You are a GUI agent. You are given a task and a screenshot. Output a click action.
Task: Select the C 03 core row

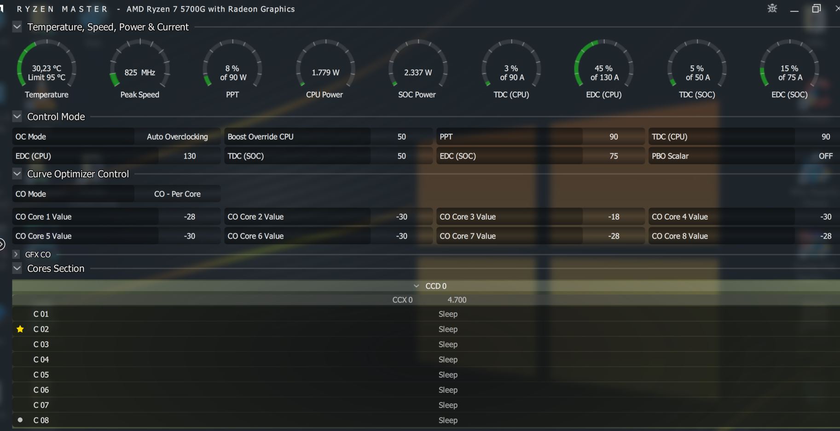[426, 344]
